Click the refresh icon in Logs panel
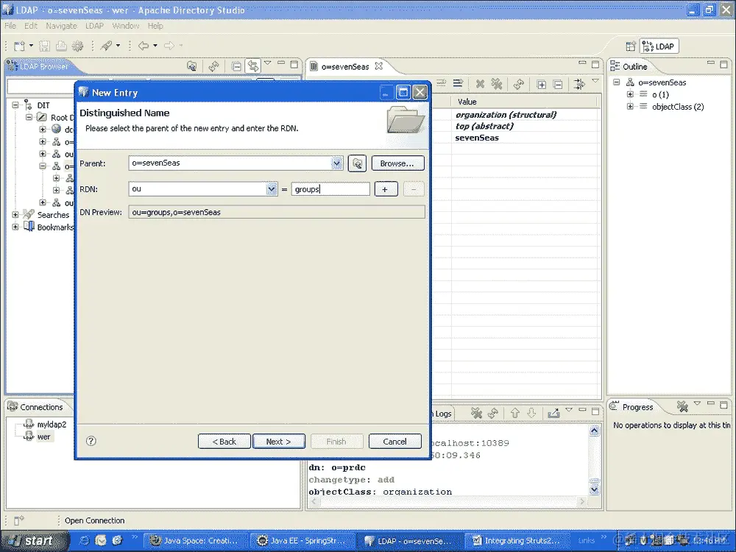The width and height of the screenshot is (736, 552). [x=493, y=413]
